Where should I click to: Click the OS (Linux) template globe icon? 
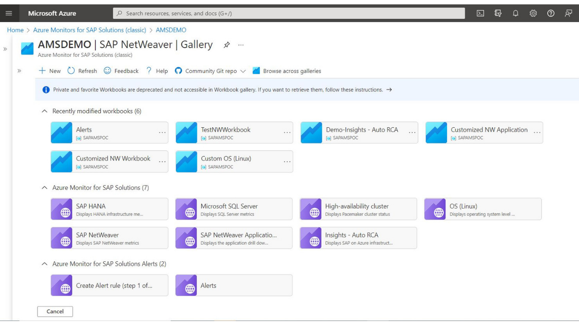coord(435,209)
